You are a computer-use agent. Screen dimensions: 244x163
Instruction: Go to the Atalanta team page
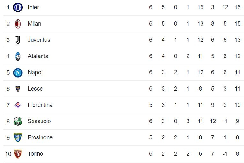click(x=38, y=56)
